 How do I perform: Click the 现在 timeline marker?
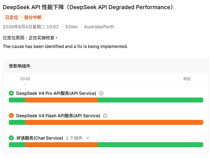(187, 79)
